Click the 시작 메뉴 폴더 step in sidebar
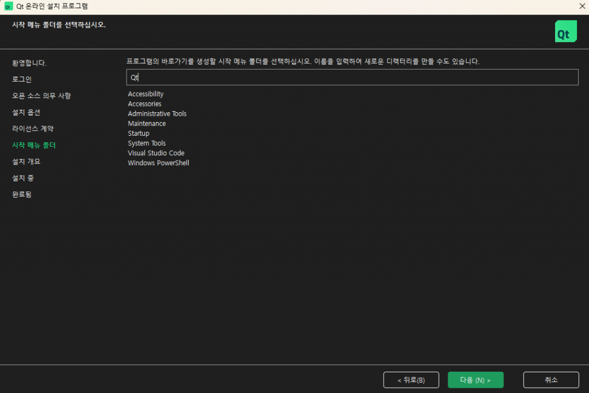Viewport: 589px width, 393px height. 34,145
